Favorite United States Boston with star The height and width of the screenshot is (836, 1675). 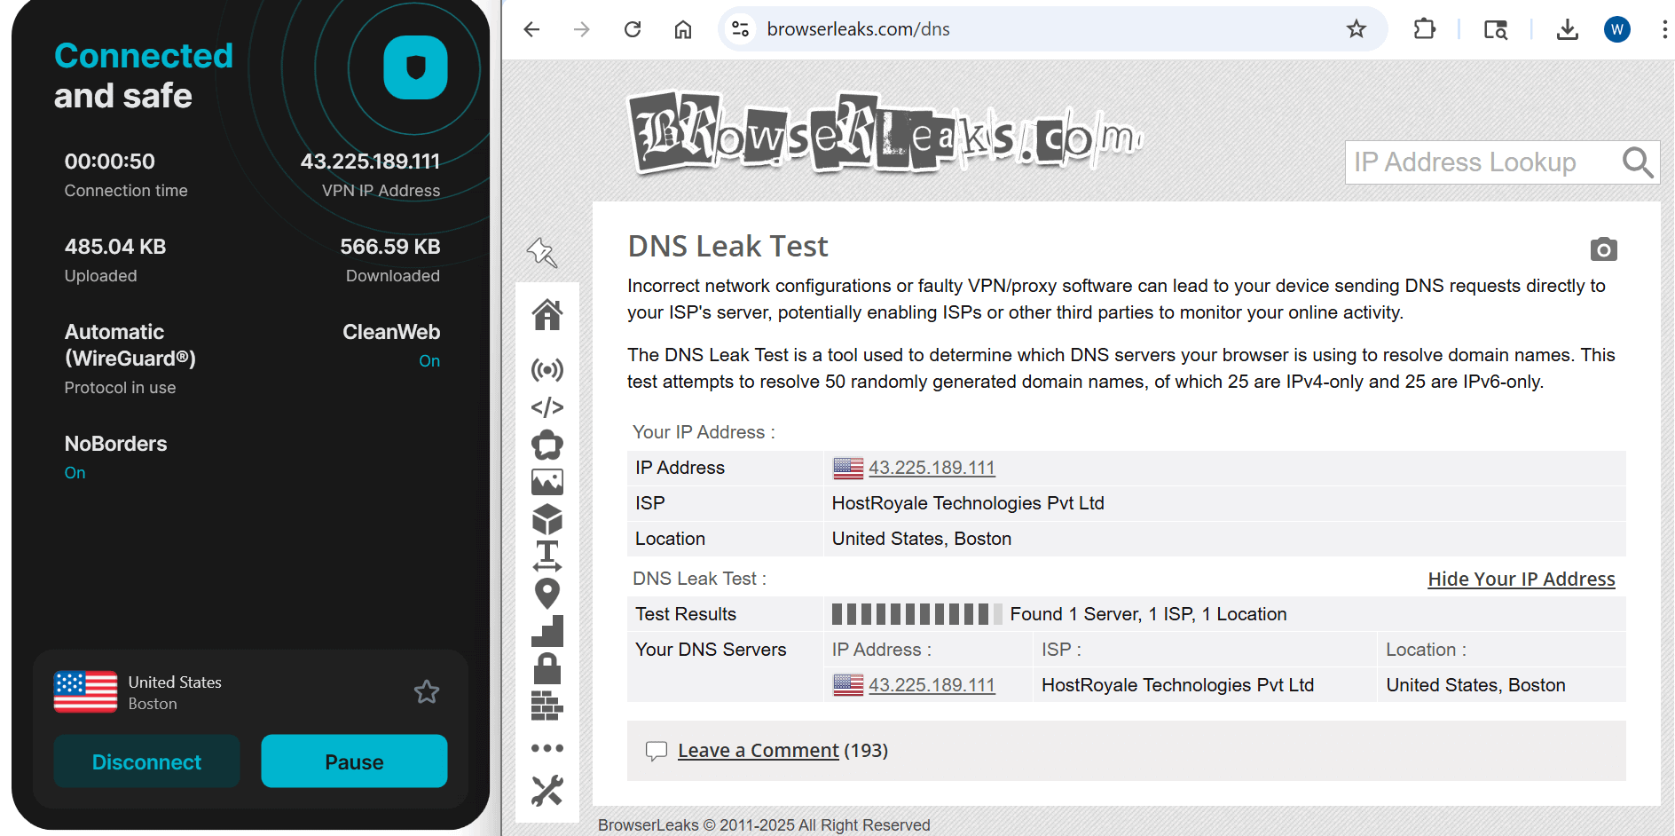pyautogui.click(x=427, y=692)
